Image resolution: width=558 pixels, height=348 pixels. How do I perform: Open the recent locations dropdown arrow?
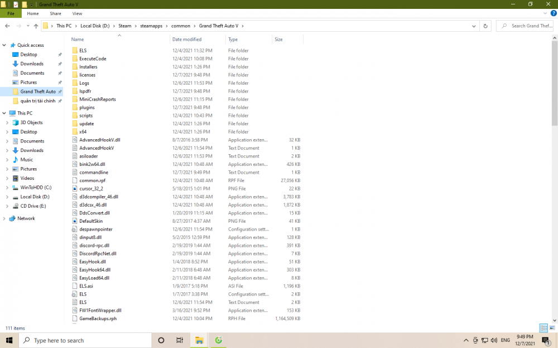click(28, 26)
